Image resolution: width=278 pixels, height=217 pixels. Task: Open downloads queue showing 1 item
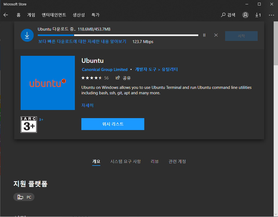[258, 15]
